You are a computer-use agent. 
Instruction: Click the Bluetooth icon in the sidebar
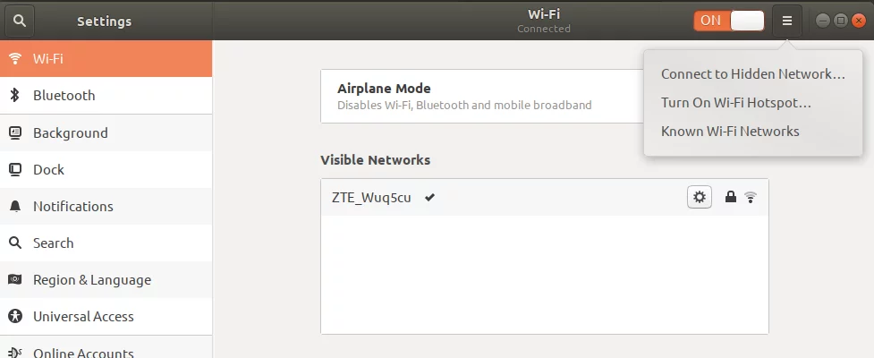[x=15, y=96]
